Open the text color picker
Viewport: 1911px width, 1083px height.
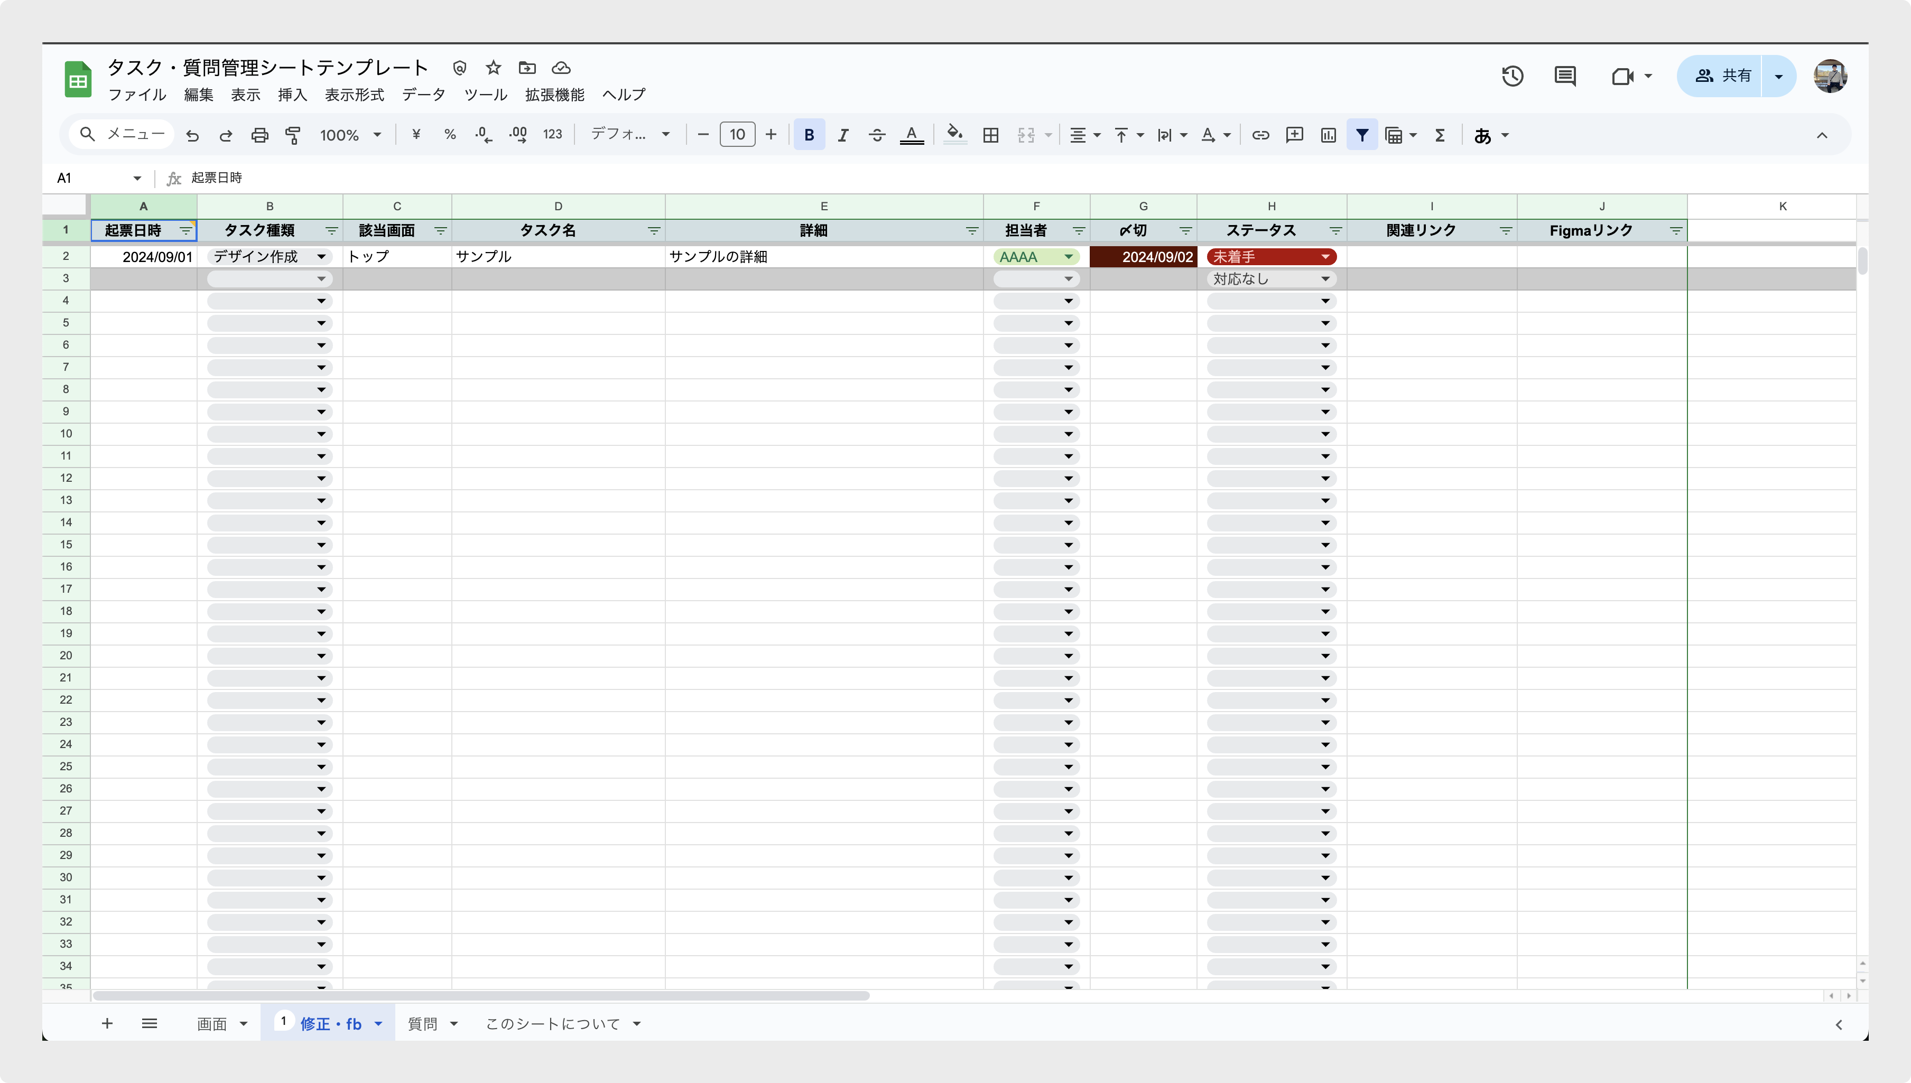point(911,135)
